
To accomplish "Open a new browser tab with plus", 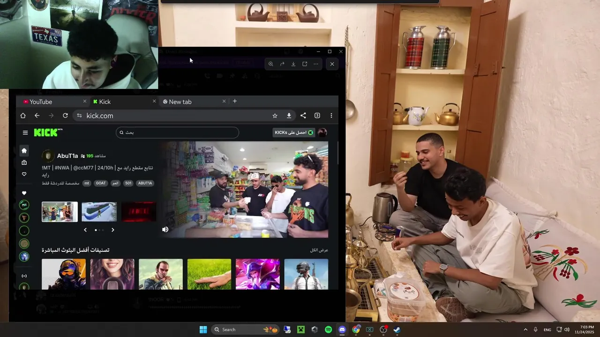I will (235, 101).
